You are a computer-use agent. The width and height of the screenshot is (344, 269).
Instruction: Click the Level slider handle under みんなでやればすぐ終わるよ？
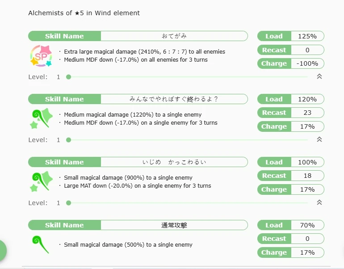coord(68,140)
